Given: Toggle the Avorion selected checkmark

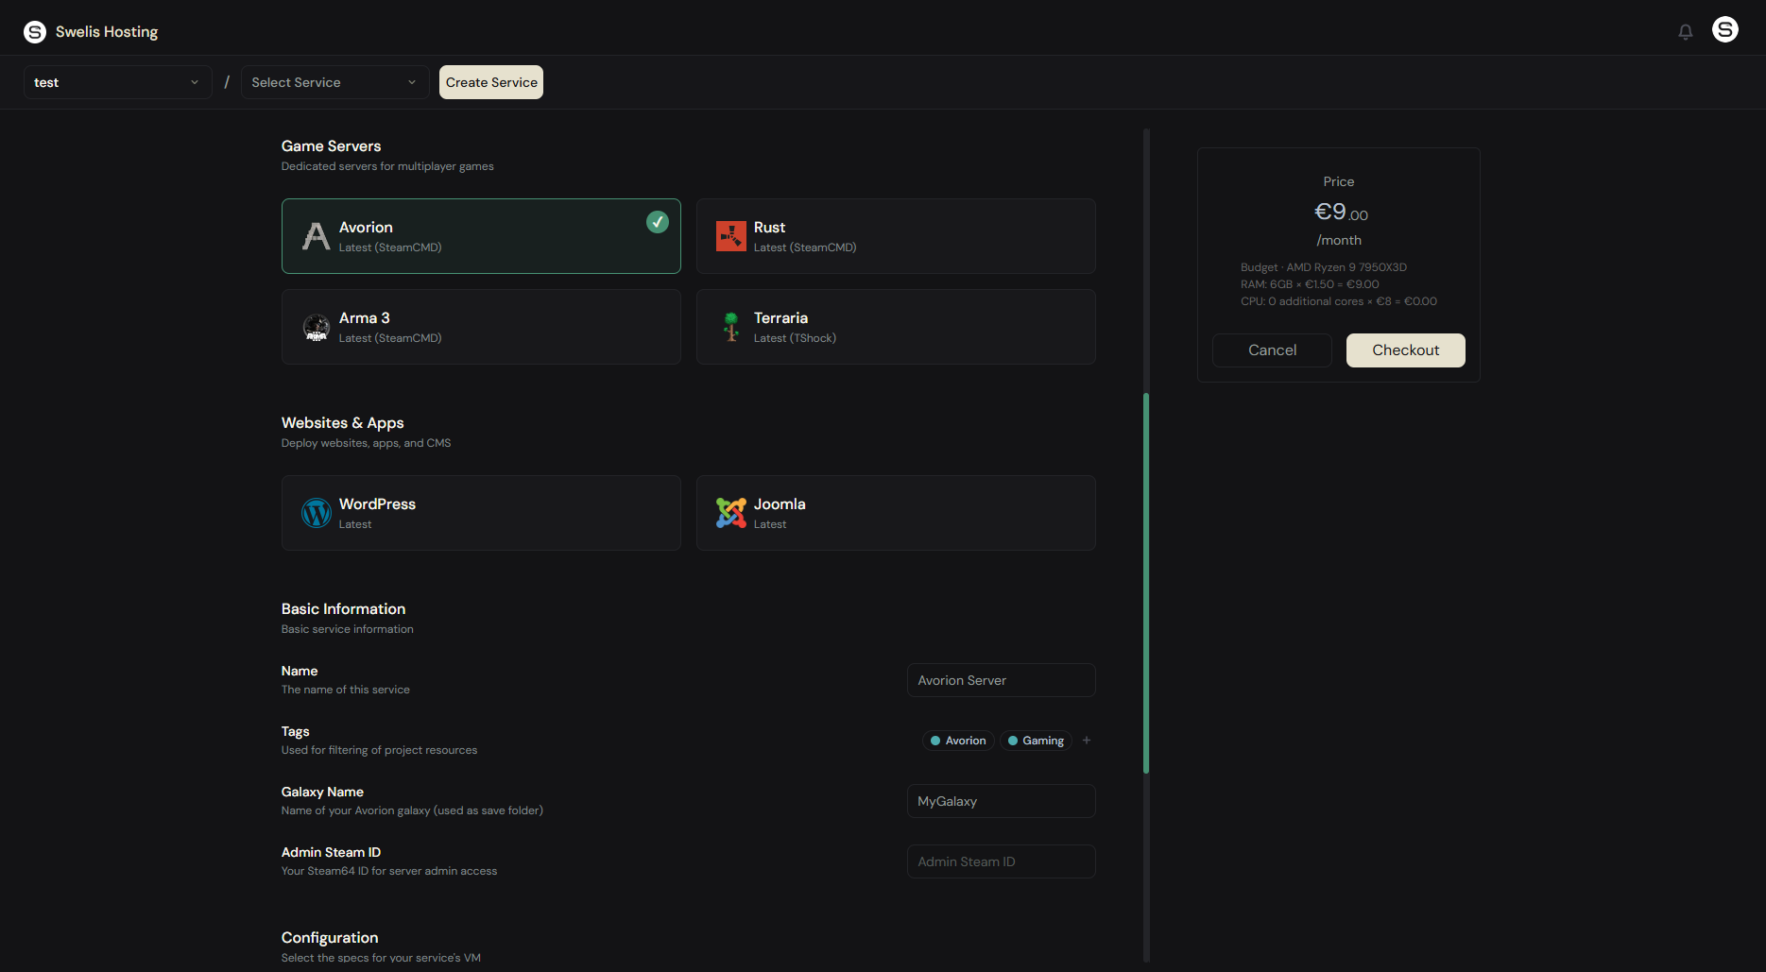Looking at the screenshot, I should (x=657, y=222).
